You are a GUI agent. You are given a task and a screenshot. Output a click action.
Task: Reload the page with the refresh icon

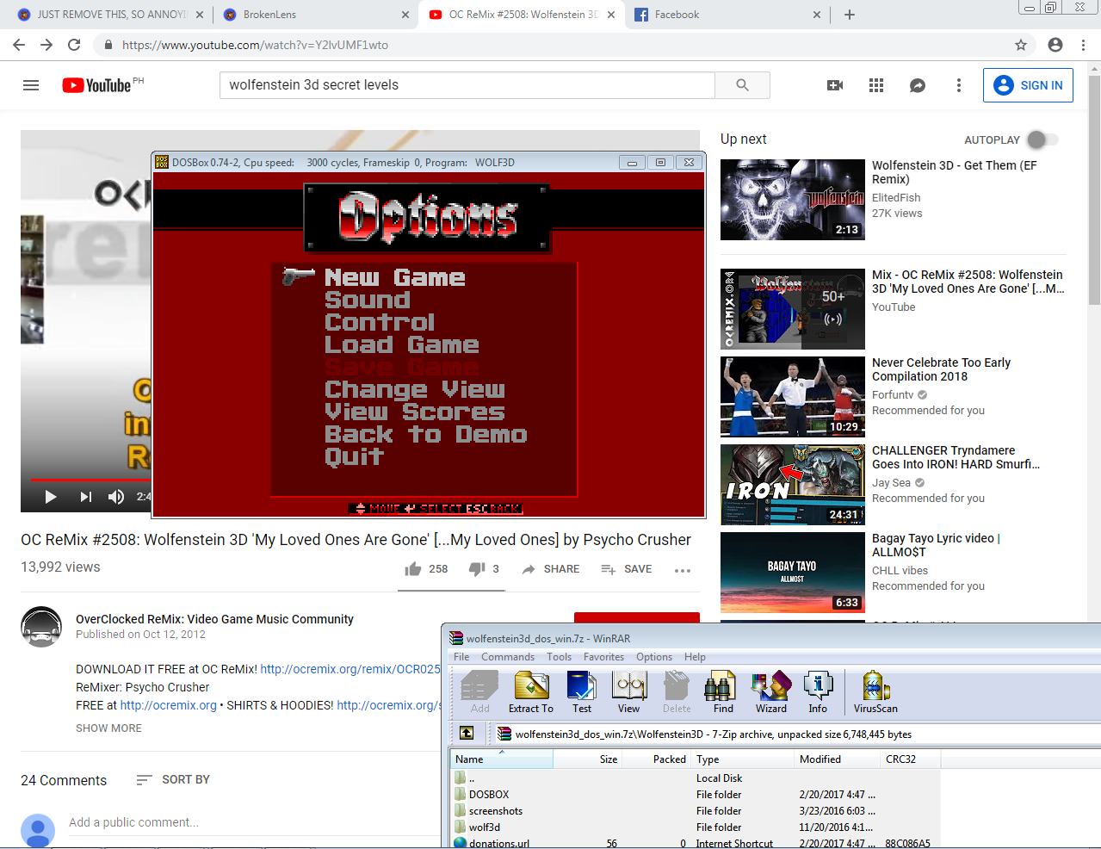[x=74, y=45]
